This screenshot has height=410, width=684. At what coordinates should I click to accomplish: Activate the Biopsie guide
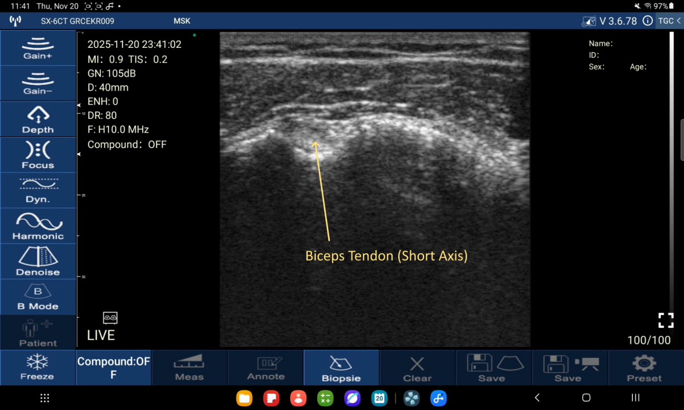click(x=341, y=367)
